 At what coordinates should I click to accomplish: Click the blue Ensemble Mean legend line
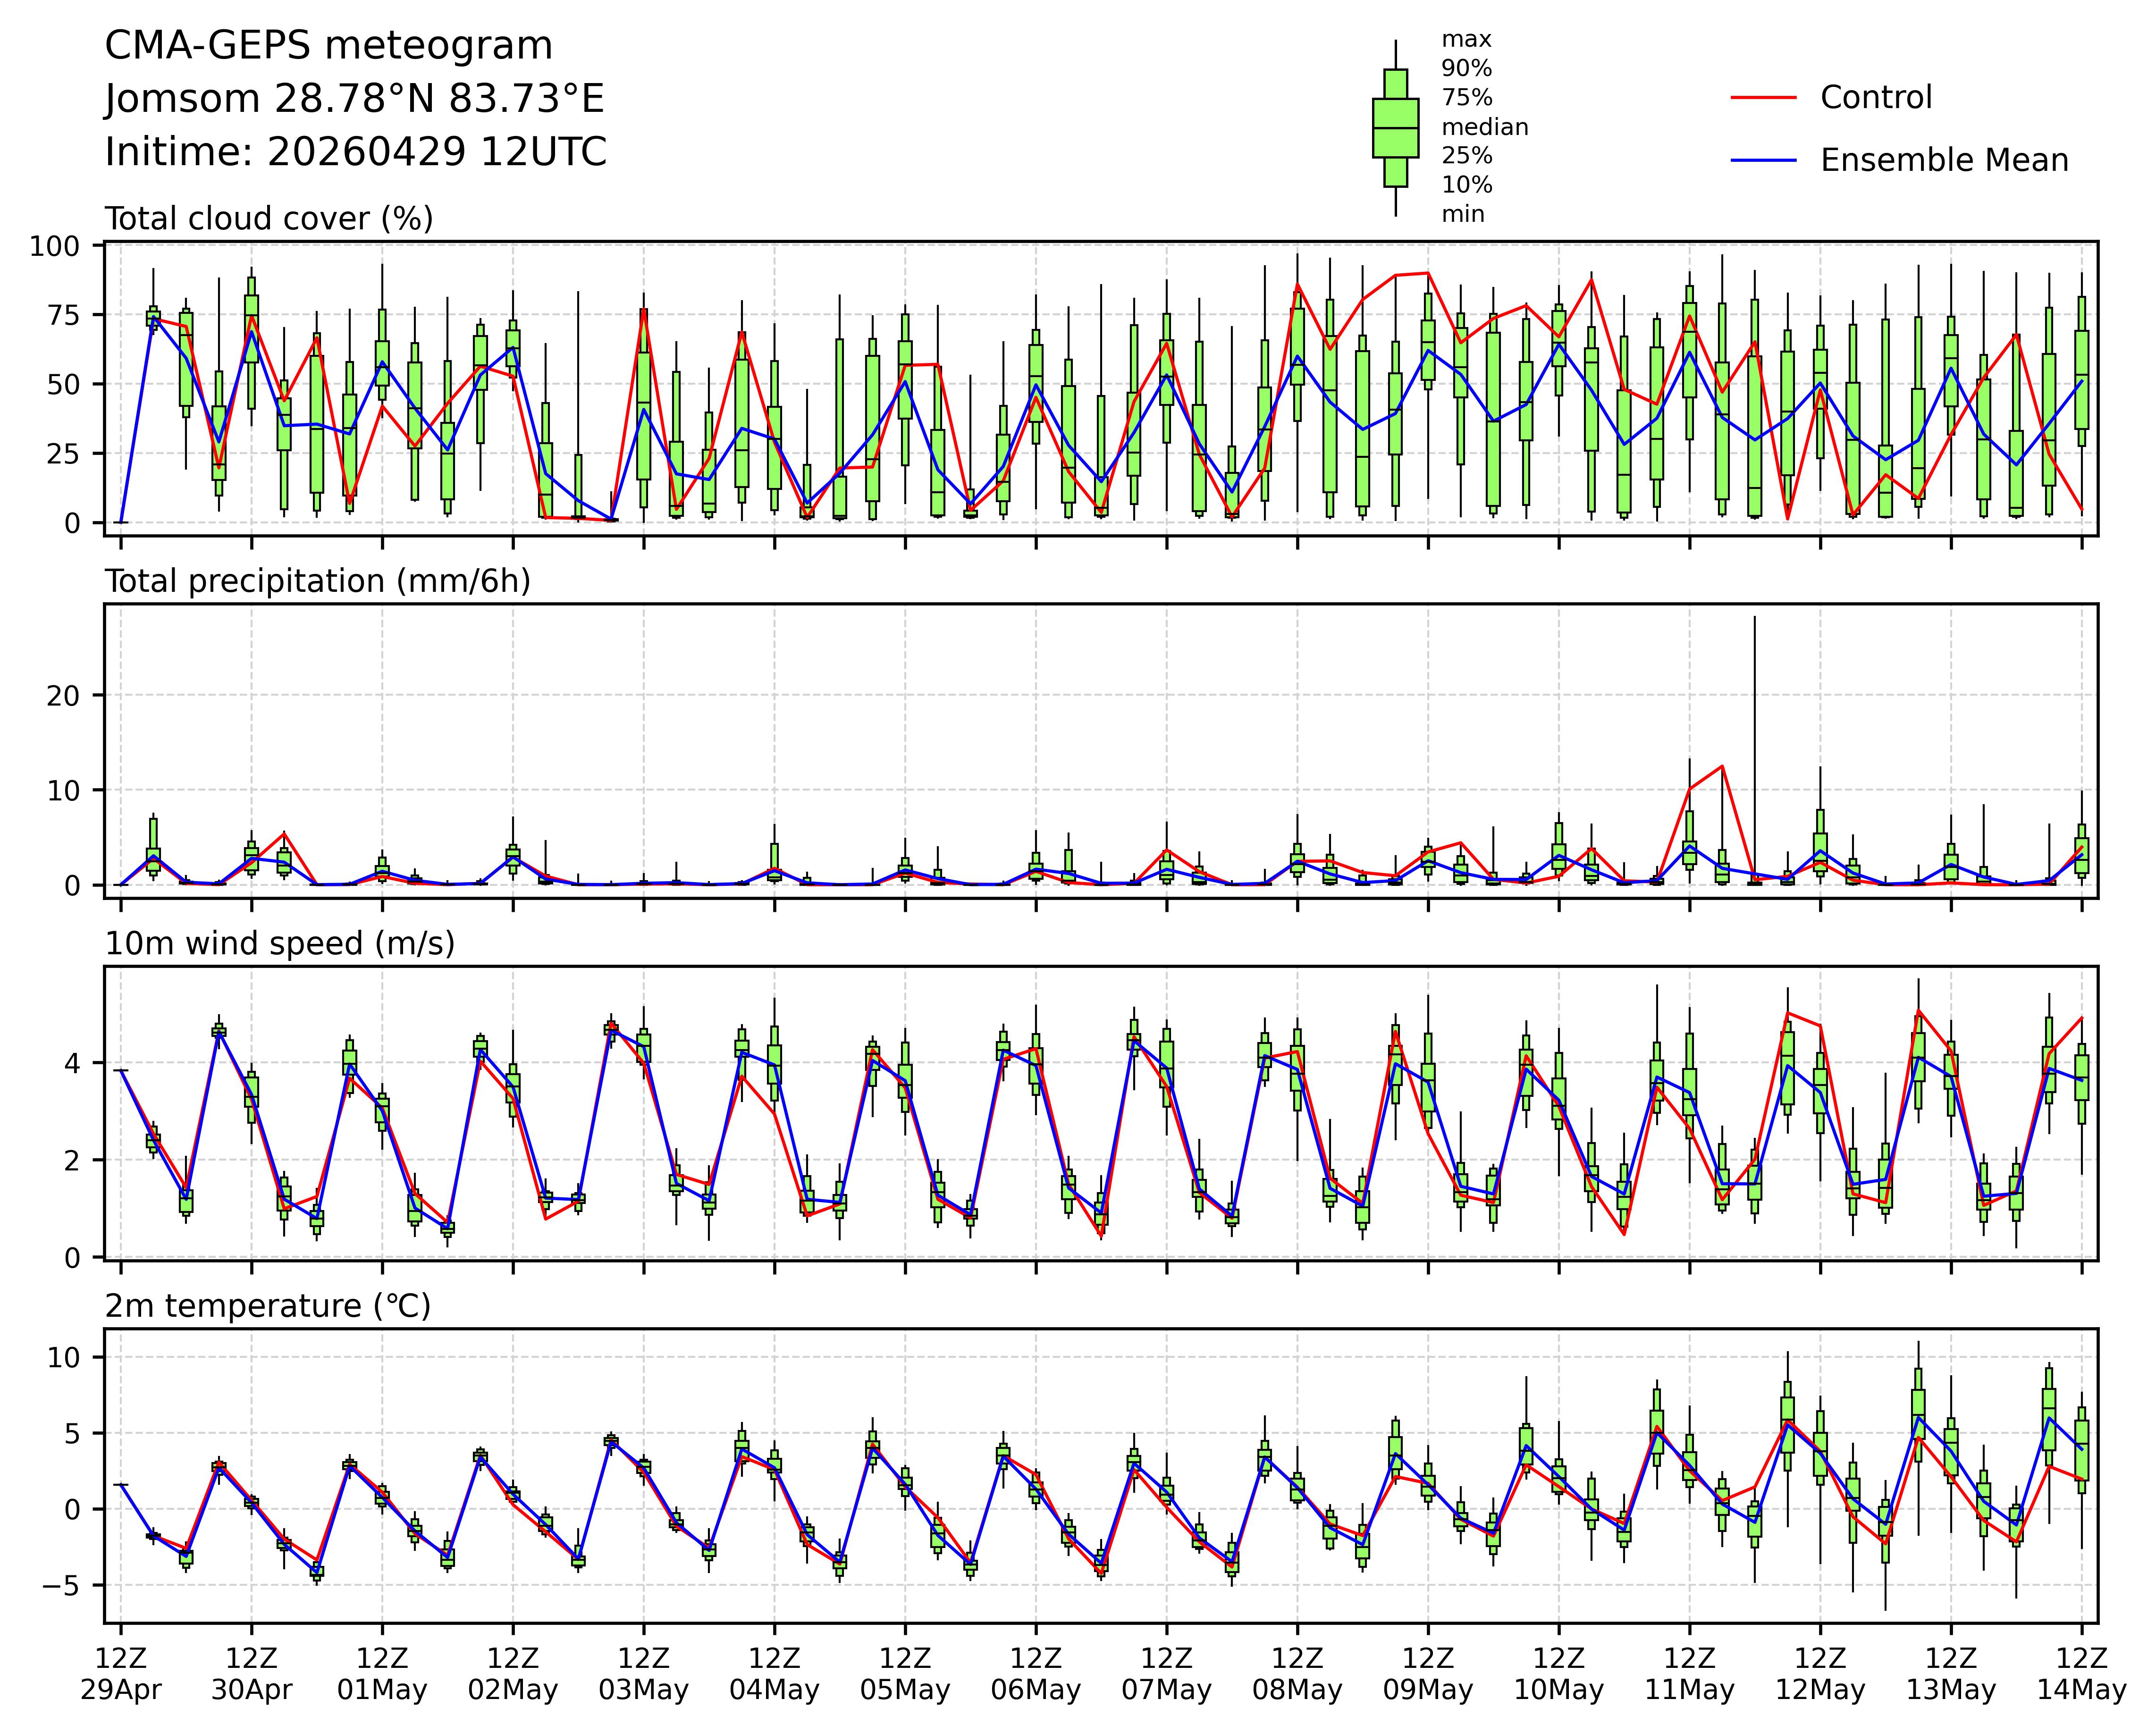point(1764,160)
